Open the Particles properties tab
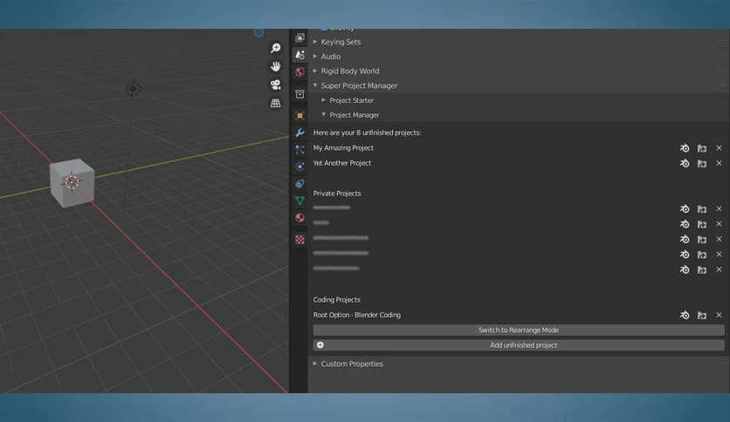Viewport: 730px width, 422px height. [x=300, y=150]
